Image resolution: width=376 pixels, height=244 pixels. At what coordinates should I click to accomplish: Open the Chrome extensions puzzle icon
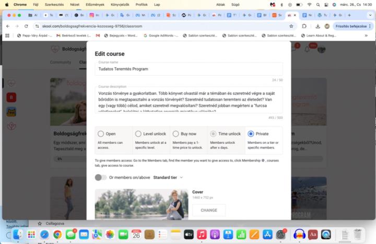pos(304,26)
